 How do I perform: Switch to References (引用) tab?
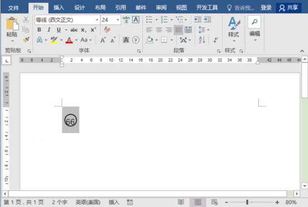click(121, 8)
